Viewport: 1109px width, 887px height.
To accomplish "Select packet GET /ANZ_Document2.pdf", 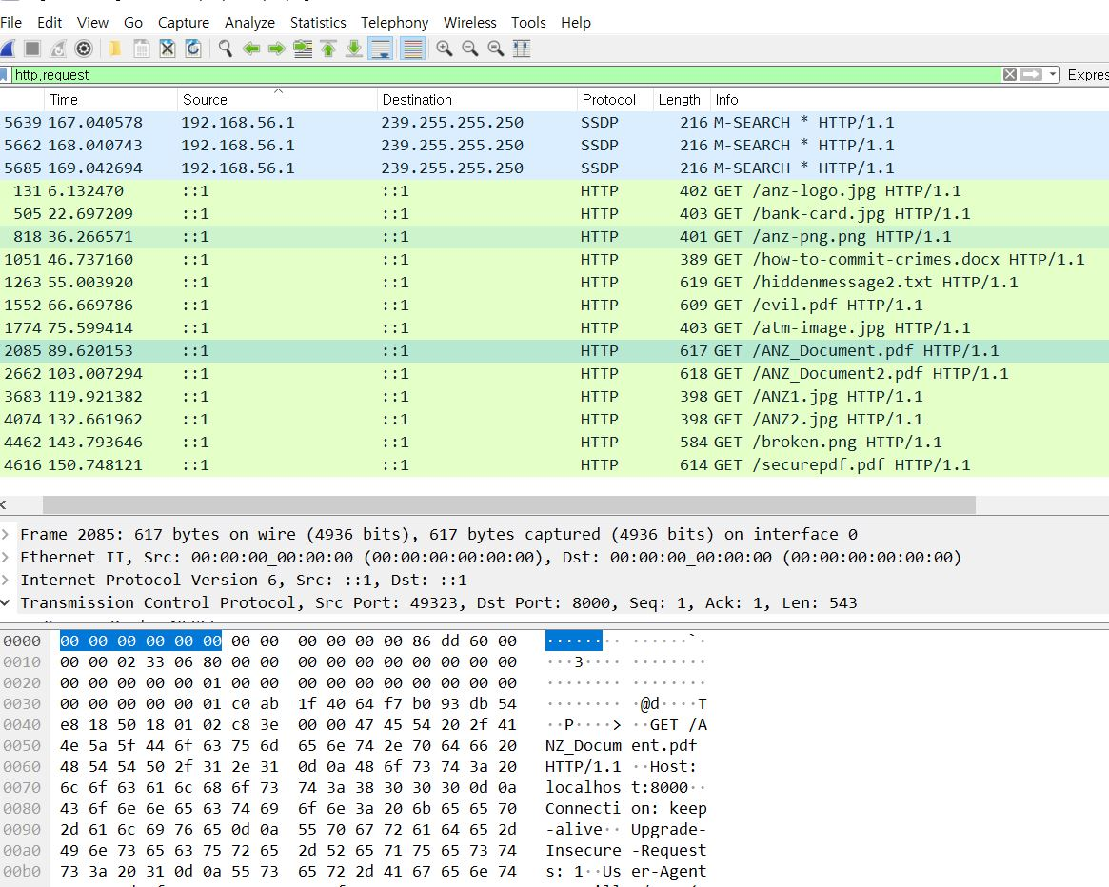I will click(554, 373).
